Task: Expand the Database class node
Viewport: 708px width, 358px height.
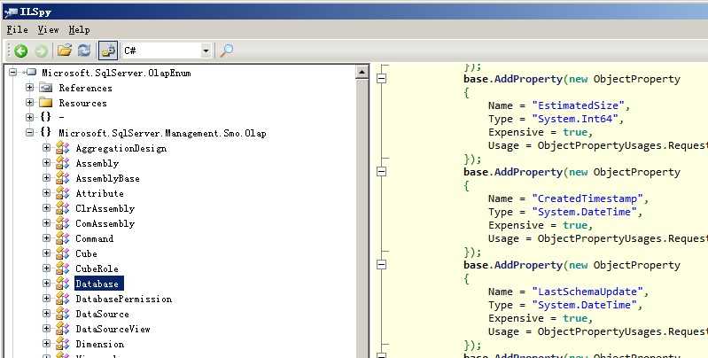Action: tap(46, 283)
